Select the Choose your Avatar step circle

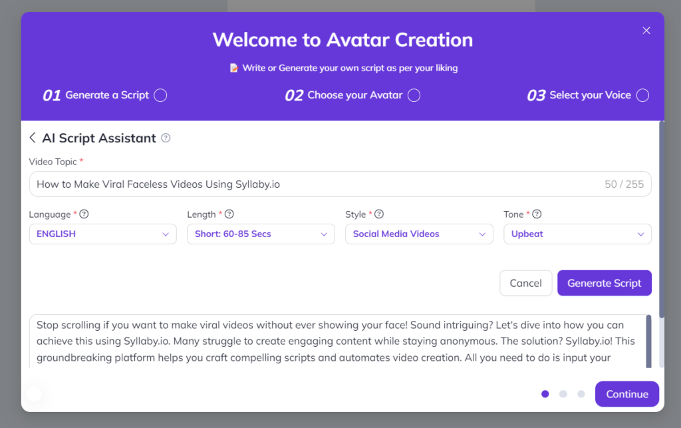(414, 95)
